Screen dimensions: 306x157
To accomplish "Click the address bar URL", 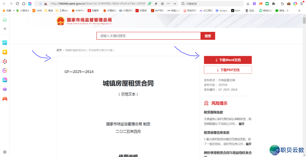I will [x=97, y=3].
